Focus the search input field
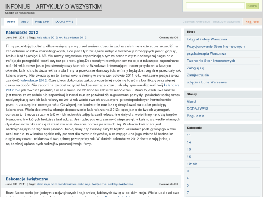This screenshot has width=263, height=197. pyautogui.click(x=215, y=6)
